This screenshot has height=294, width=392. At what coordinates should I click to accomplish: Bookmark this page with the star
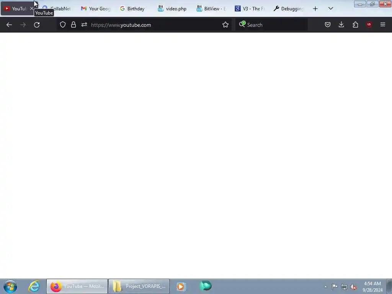pyautogui.click(x=225, y=24)
